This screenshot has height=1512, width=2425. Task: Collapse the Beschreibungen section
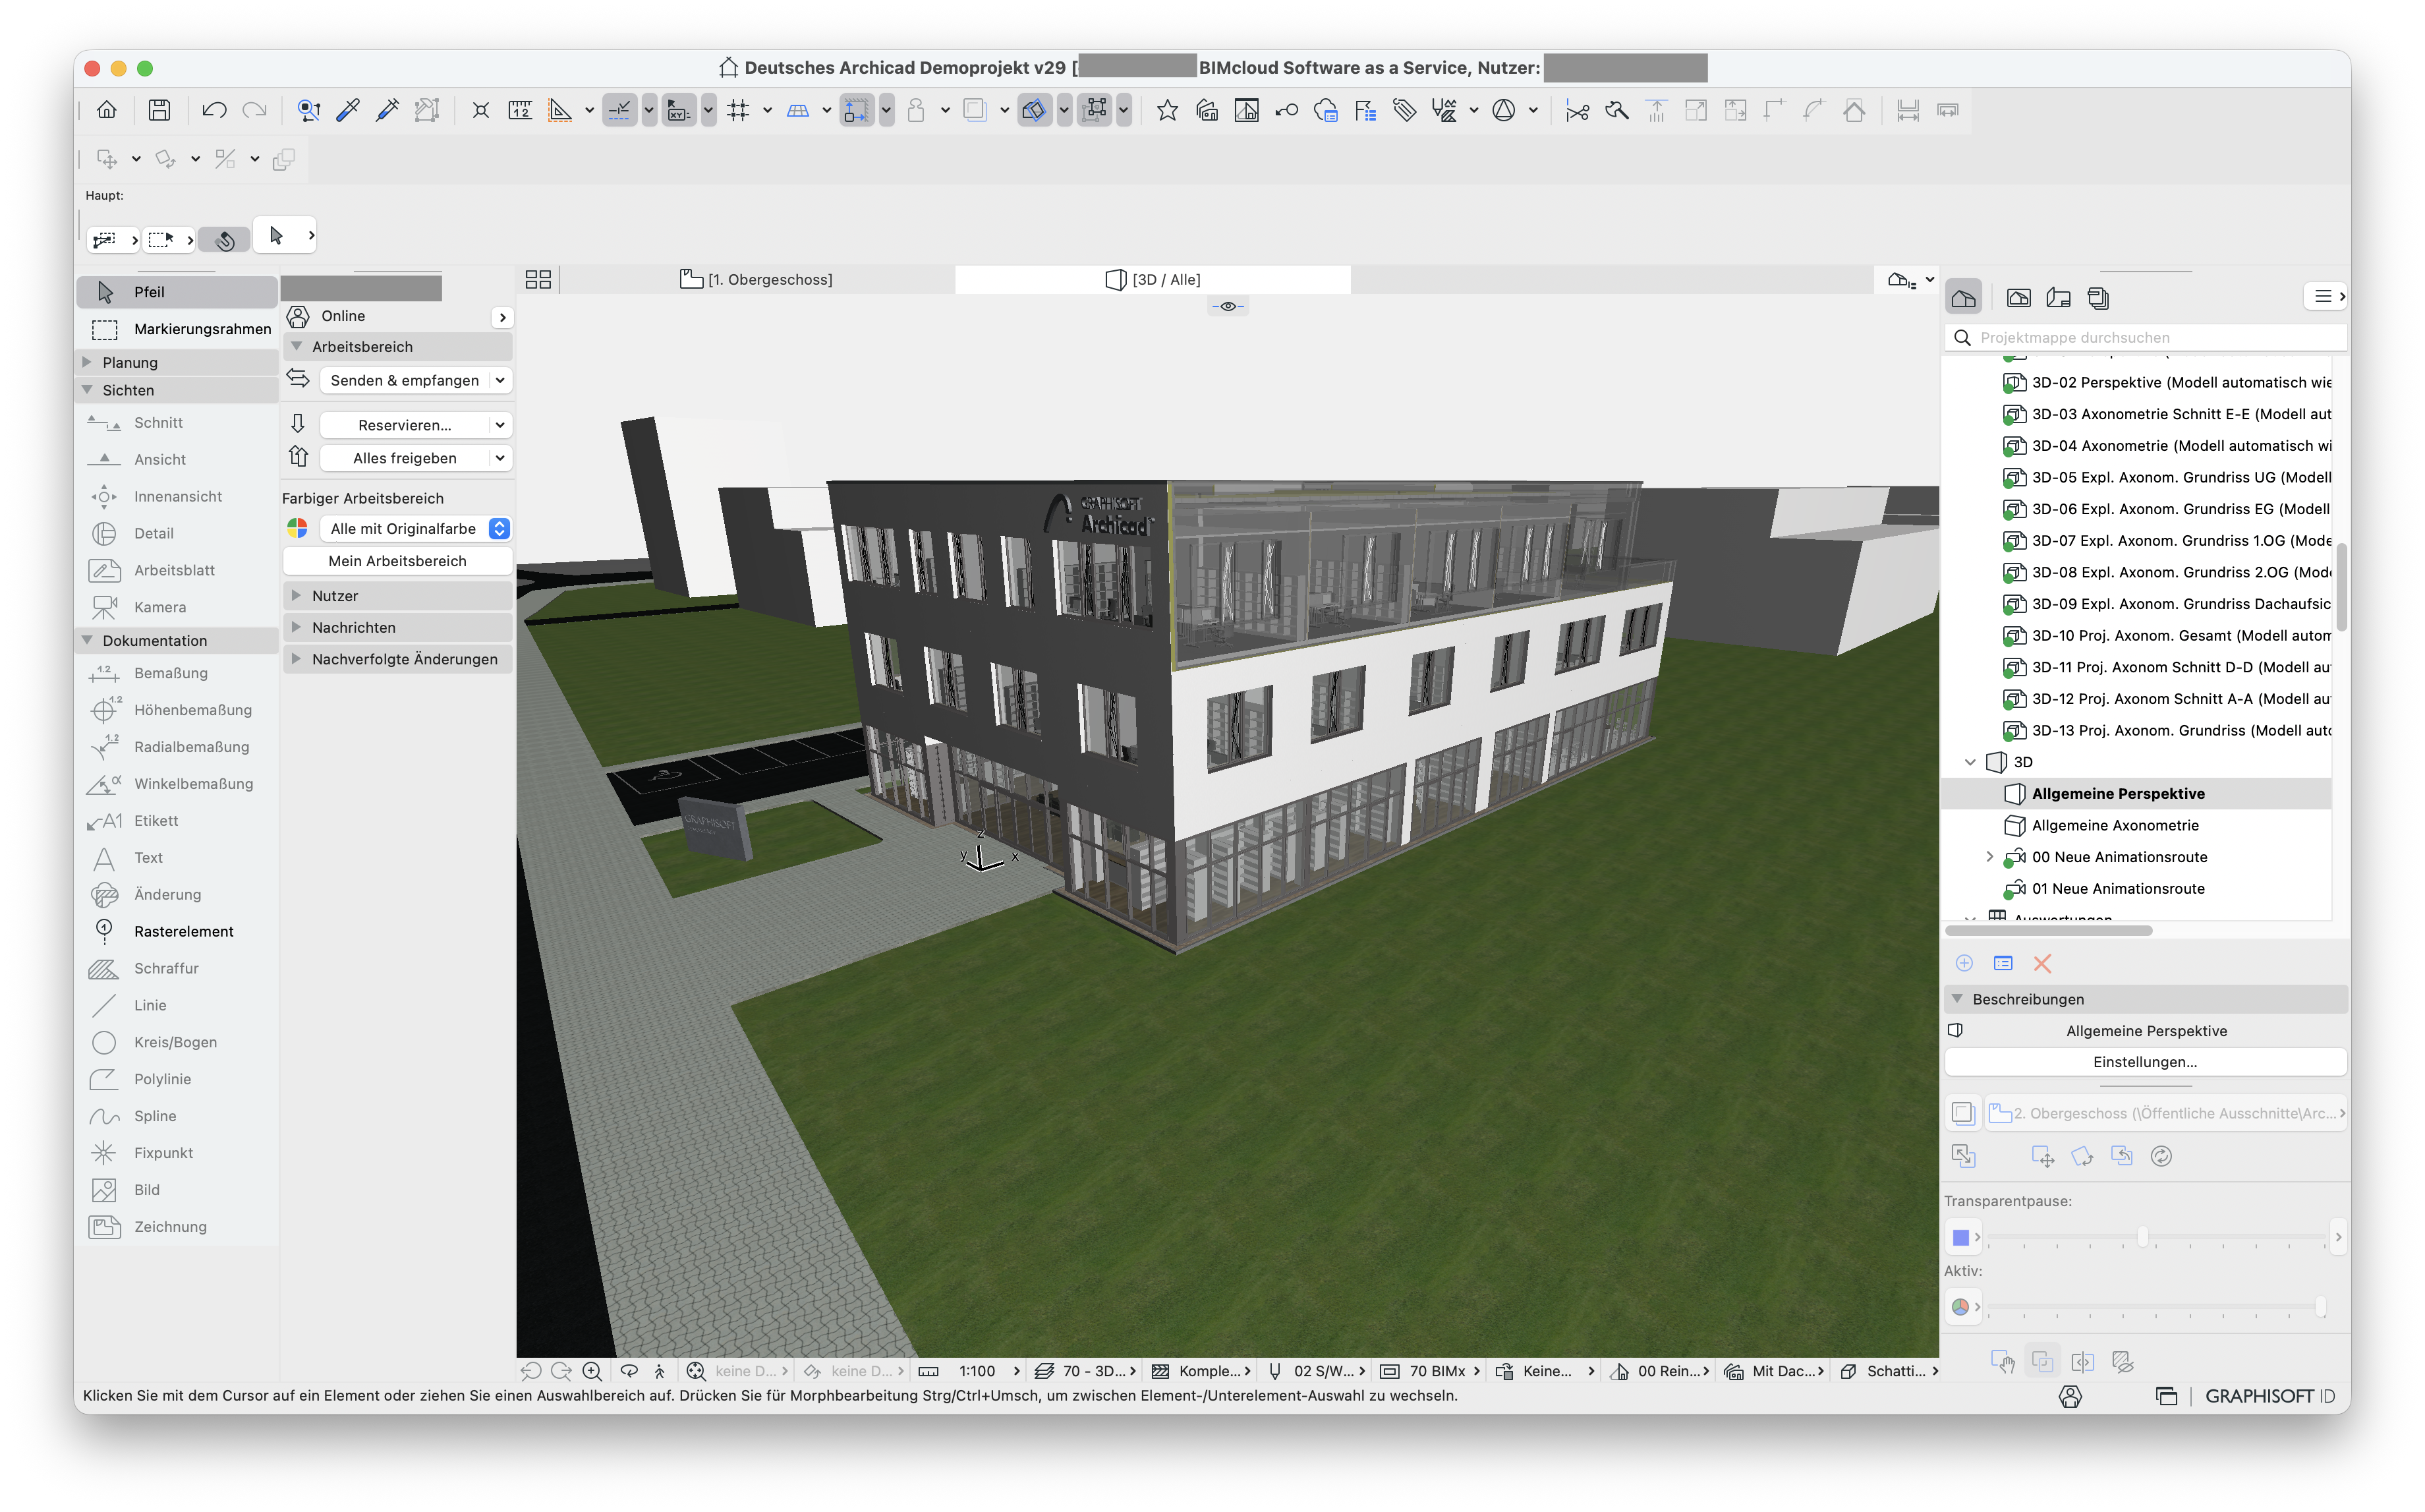point(1957,1000)
